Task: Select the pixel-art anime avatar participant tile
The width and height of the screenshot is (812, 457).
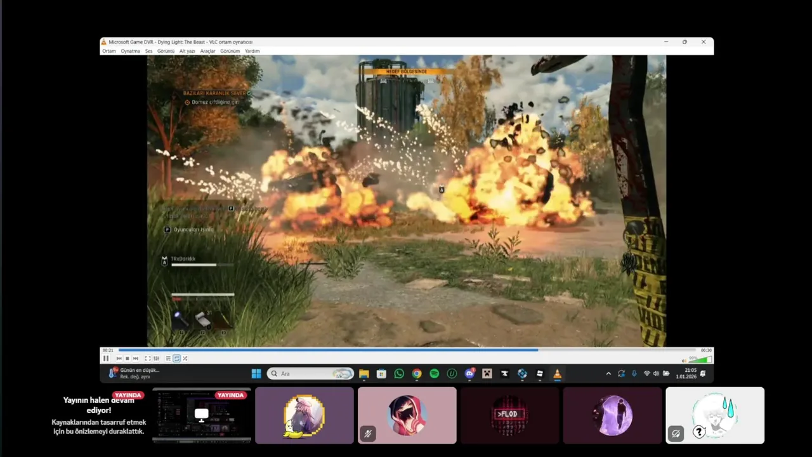Action: (304, 415)
